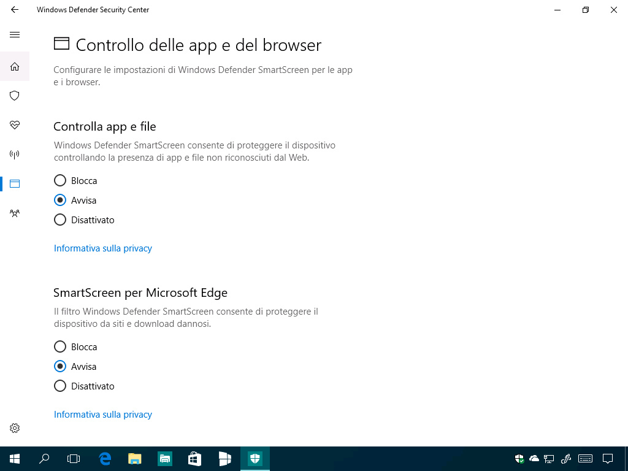Screen dimensions: 628x471
Task: Go to Home in the sidebar
Action: [x=15, y=66]
